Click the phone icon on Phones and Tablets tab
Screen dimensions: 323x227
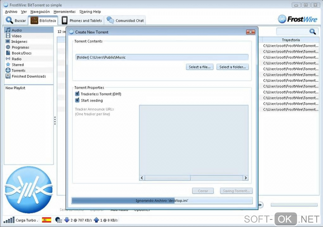[65, 20]
